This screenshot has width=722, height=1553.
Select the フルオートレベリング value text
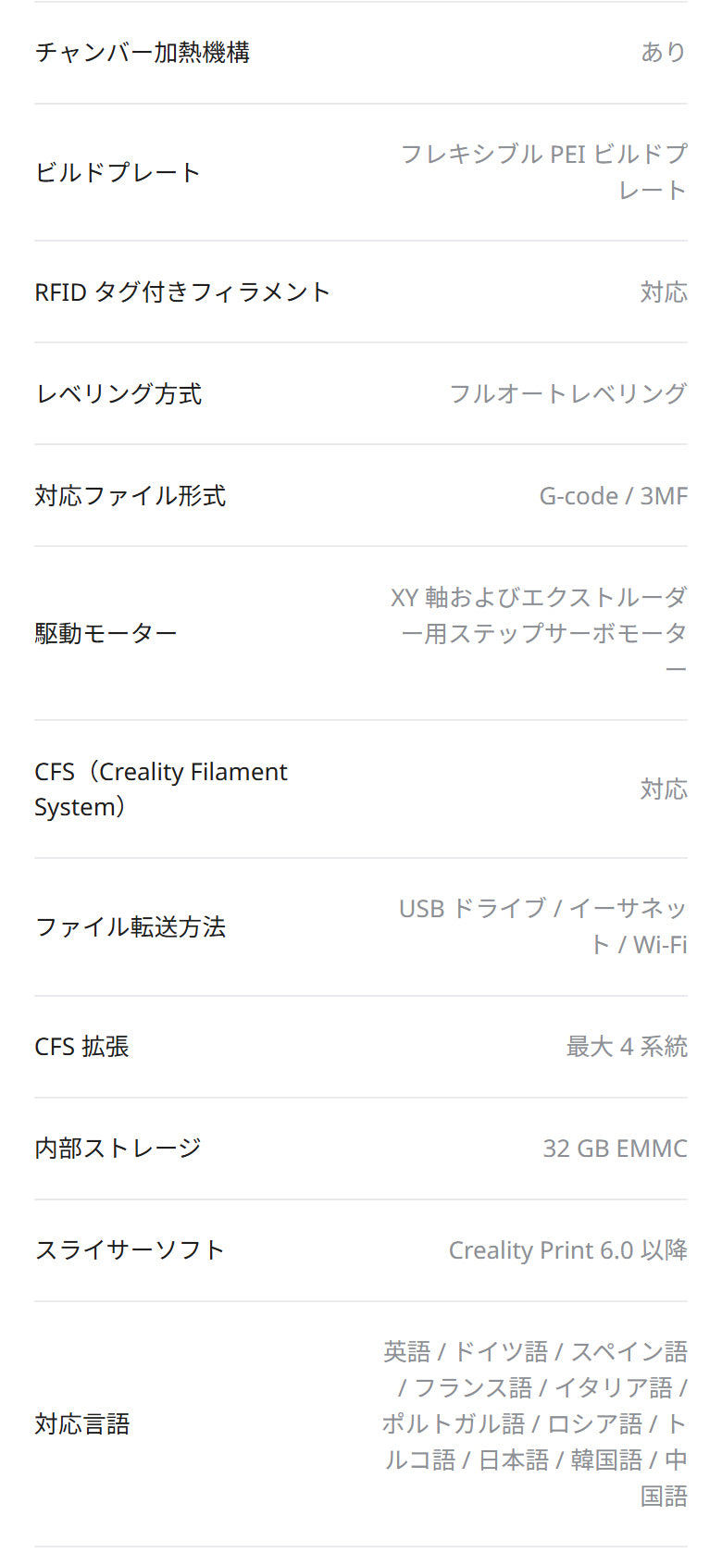pos(567,394)
